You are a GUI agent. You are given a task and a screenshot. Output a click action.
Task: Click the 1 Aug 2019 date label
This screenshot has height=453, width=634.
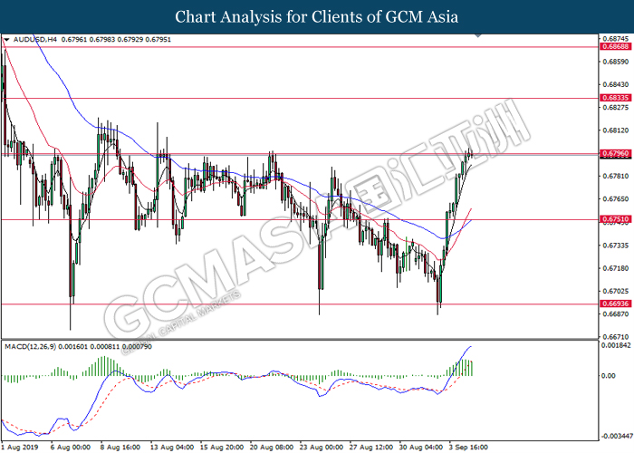(x=19, y=448)
